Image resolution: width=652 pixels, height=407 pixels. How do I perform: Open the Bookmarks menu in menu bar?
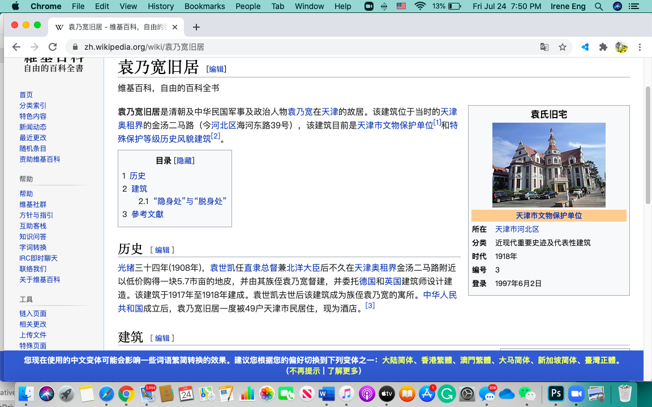[204, 6]
